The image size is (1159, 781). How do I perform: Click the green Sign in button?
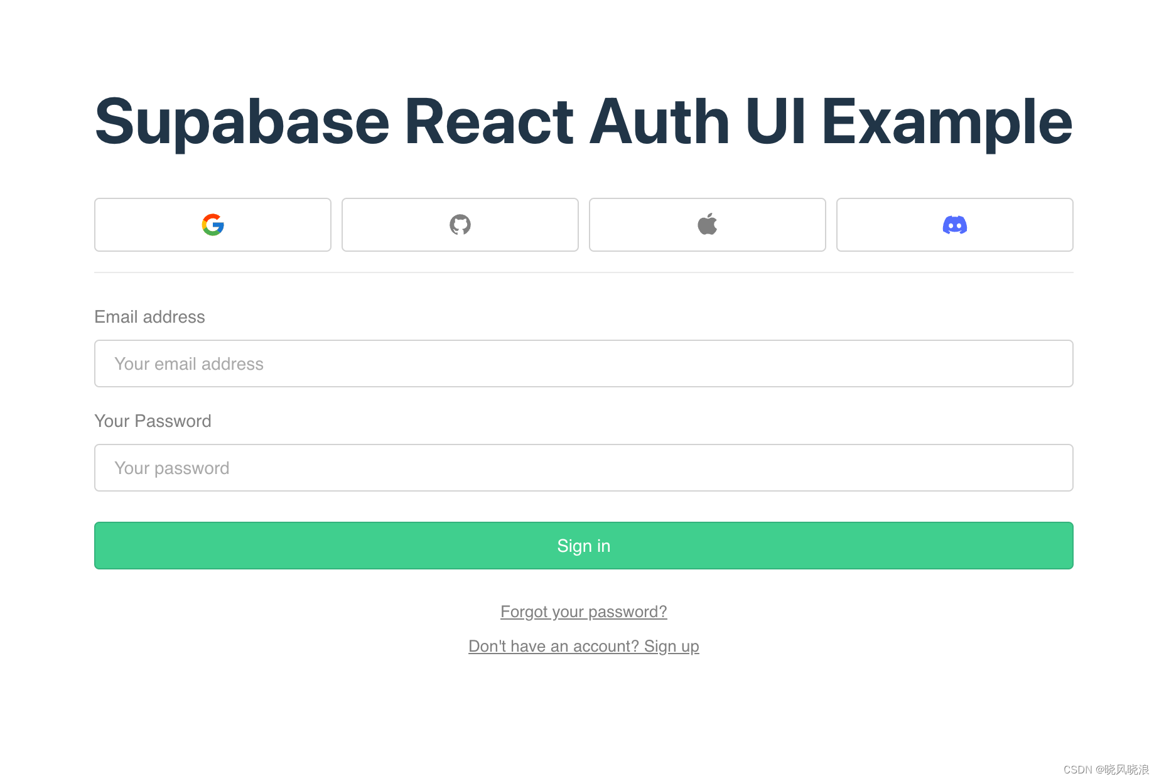[584, 546]
